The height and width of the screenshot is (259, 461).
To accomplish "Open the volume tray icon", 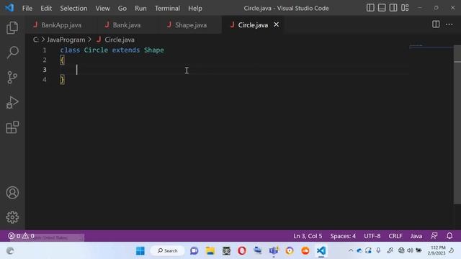I will click(x=410, y=251).
